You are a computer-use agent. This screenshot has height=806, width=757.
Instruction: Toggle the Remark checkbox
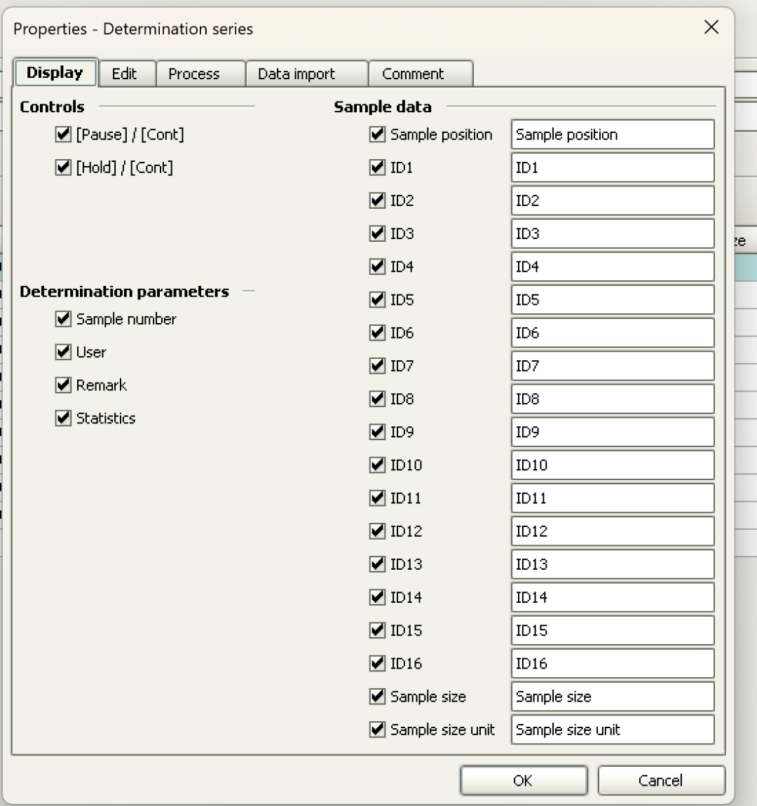coord(63,385)
